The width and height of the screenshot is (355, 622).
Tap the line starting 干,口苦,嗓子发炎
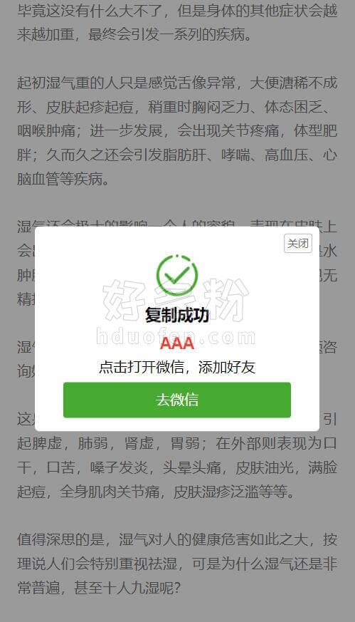pos(177,467)
